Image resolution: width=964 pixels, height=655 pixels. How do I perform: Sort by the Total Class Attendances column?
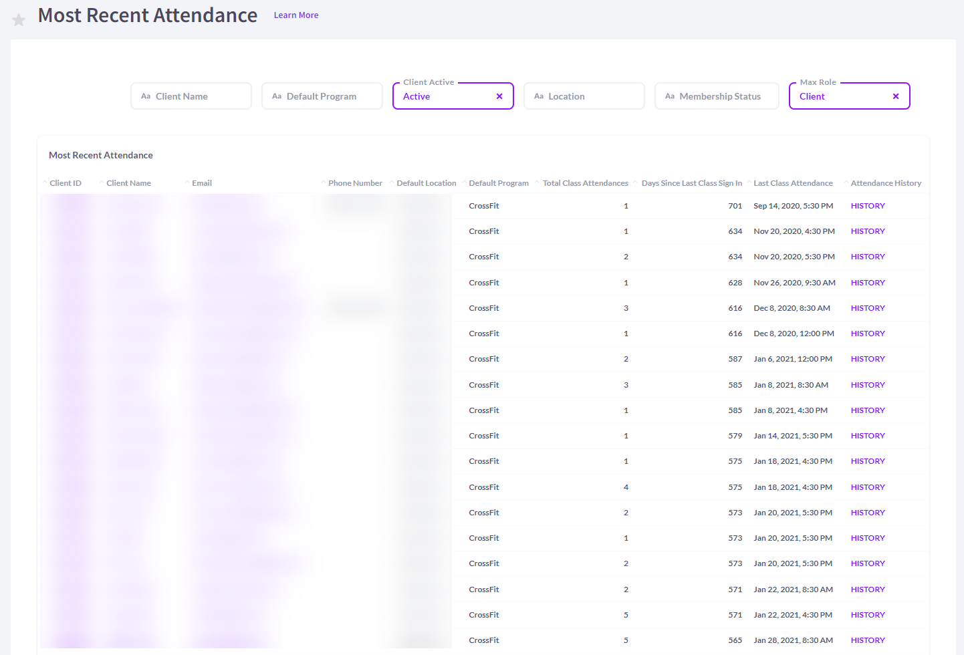point(586,183)
